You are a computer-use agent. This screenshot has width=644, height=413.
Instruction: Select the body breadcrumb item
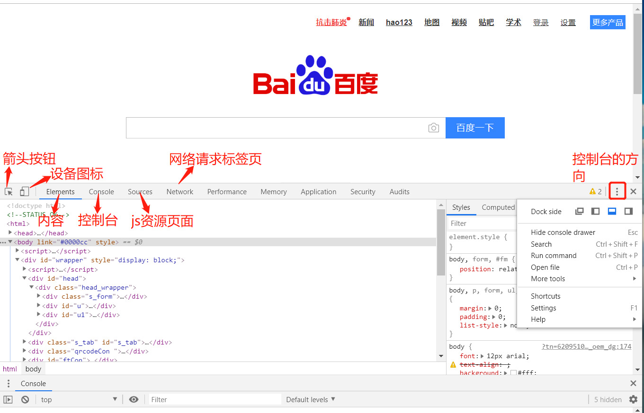click(33, 369)
